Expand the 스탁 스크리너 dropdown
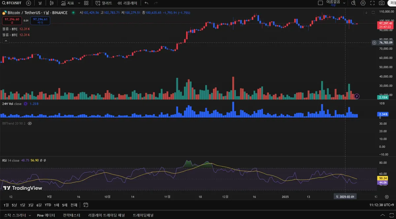The height and width of the screenshot is (219, 396). click(x=30, y=215)
